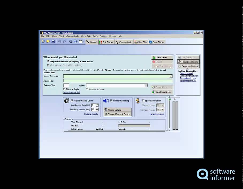Open the Recording albums link
The height and width of the screenshot is (189, 243).
[188, 78]
